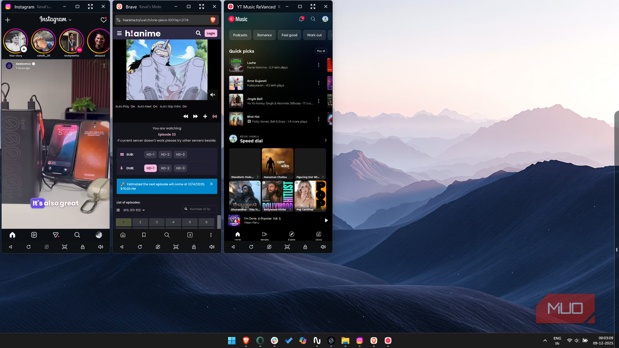This screenshot has width=619, height=348.
Task: Click YT Music search icon
Action: click(313, 19)
